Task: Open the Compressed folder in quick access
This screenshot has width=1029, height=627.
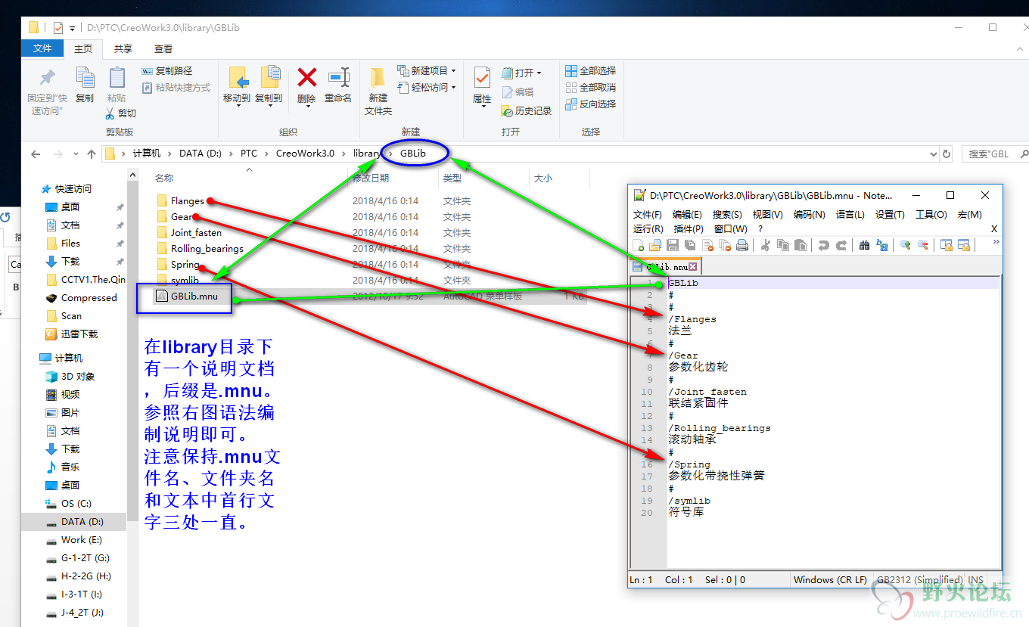Action: point(89,298)
